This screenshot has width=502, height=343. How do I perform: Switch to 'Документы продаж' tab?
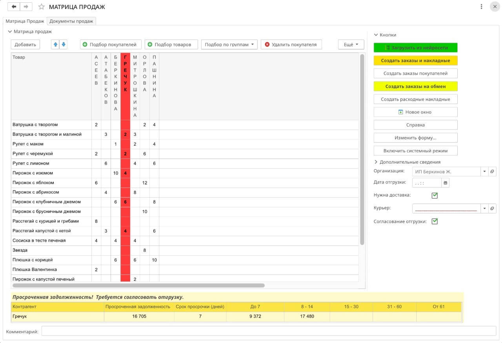[71, 21]
